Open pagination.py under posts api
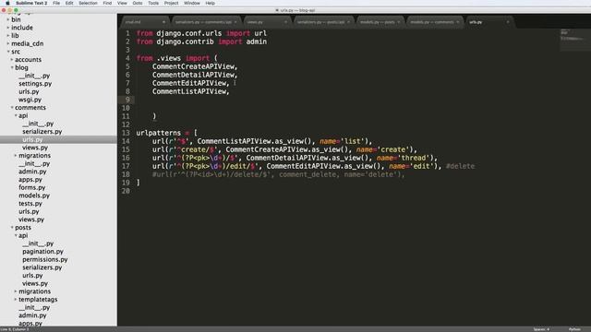This screenshot has width=591, height=332. point(42,252)
